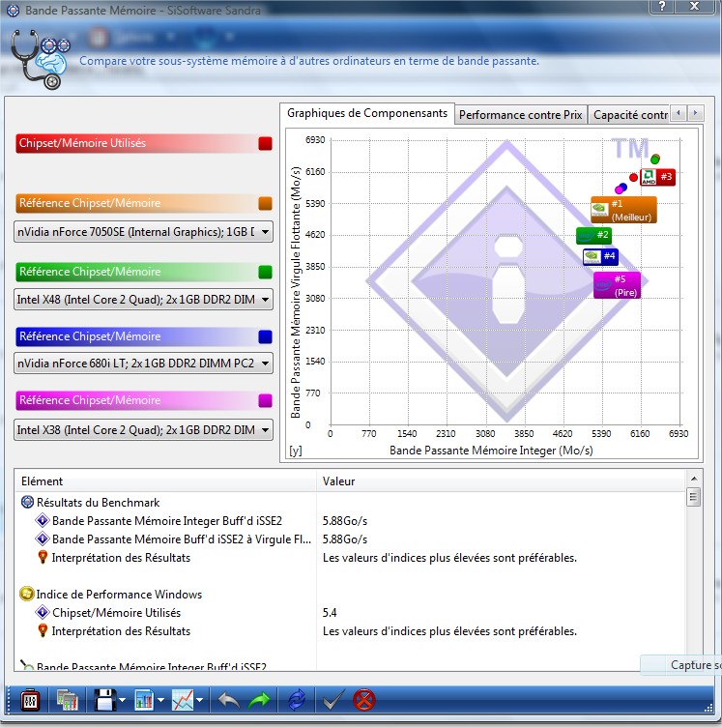
Task: Open the Intel X38 reference dropdown
Action: (143, 430)
